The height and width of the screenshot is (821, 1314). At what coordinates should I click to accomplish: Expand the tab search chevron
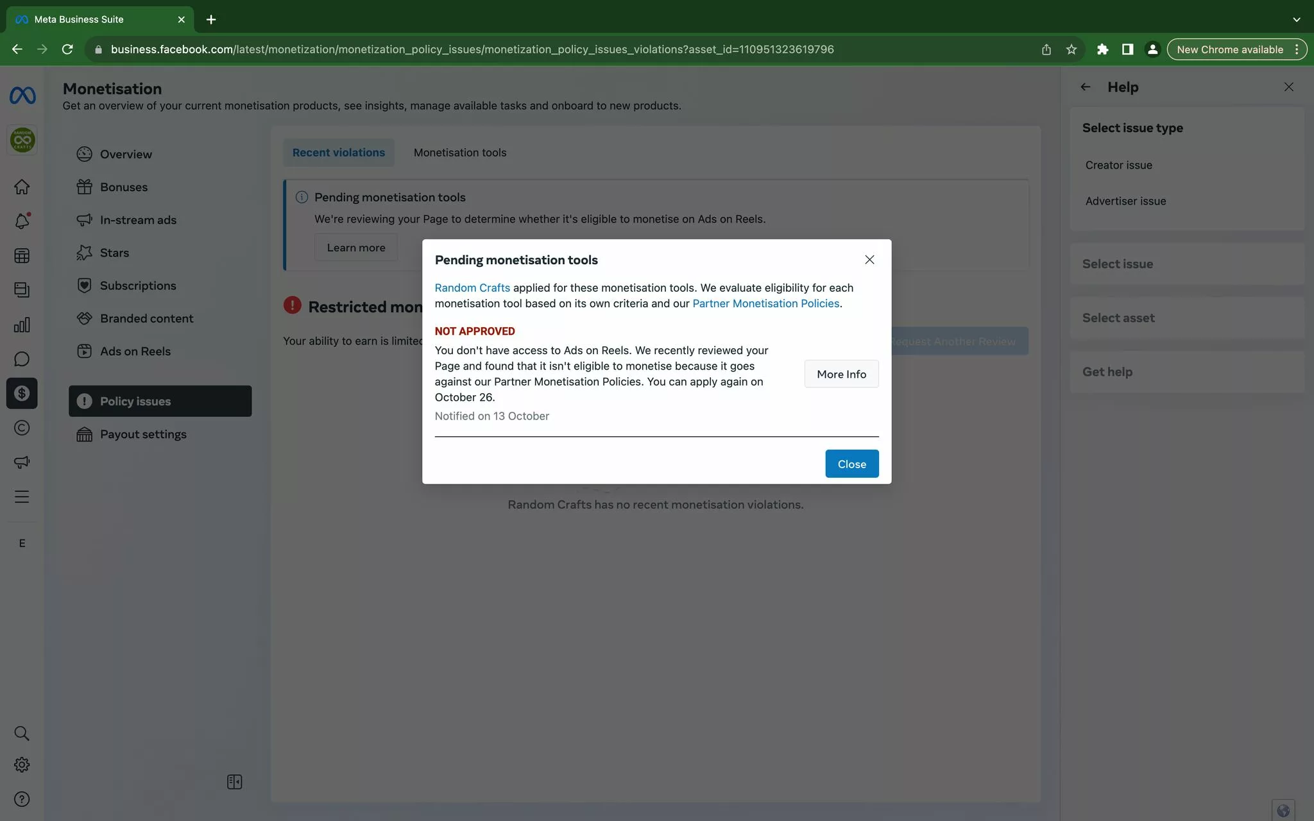click(1296, 19)
